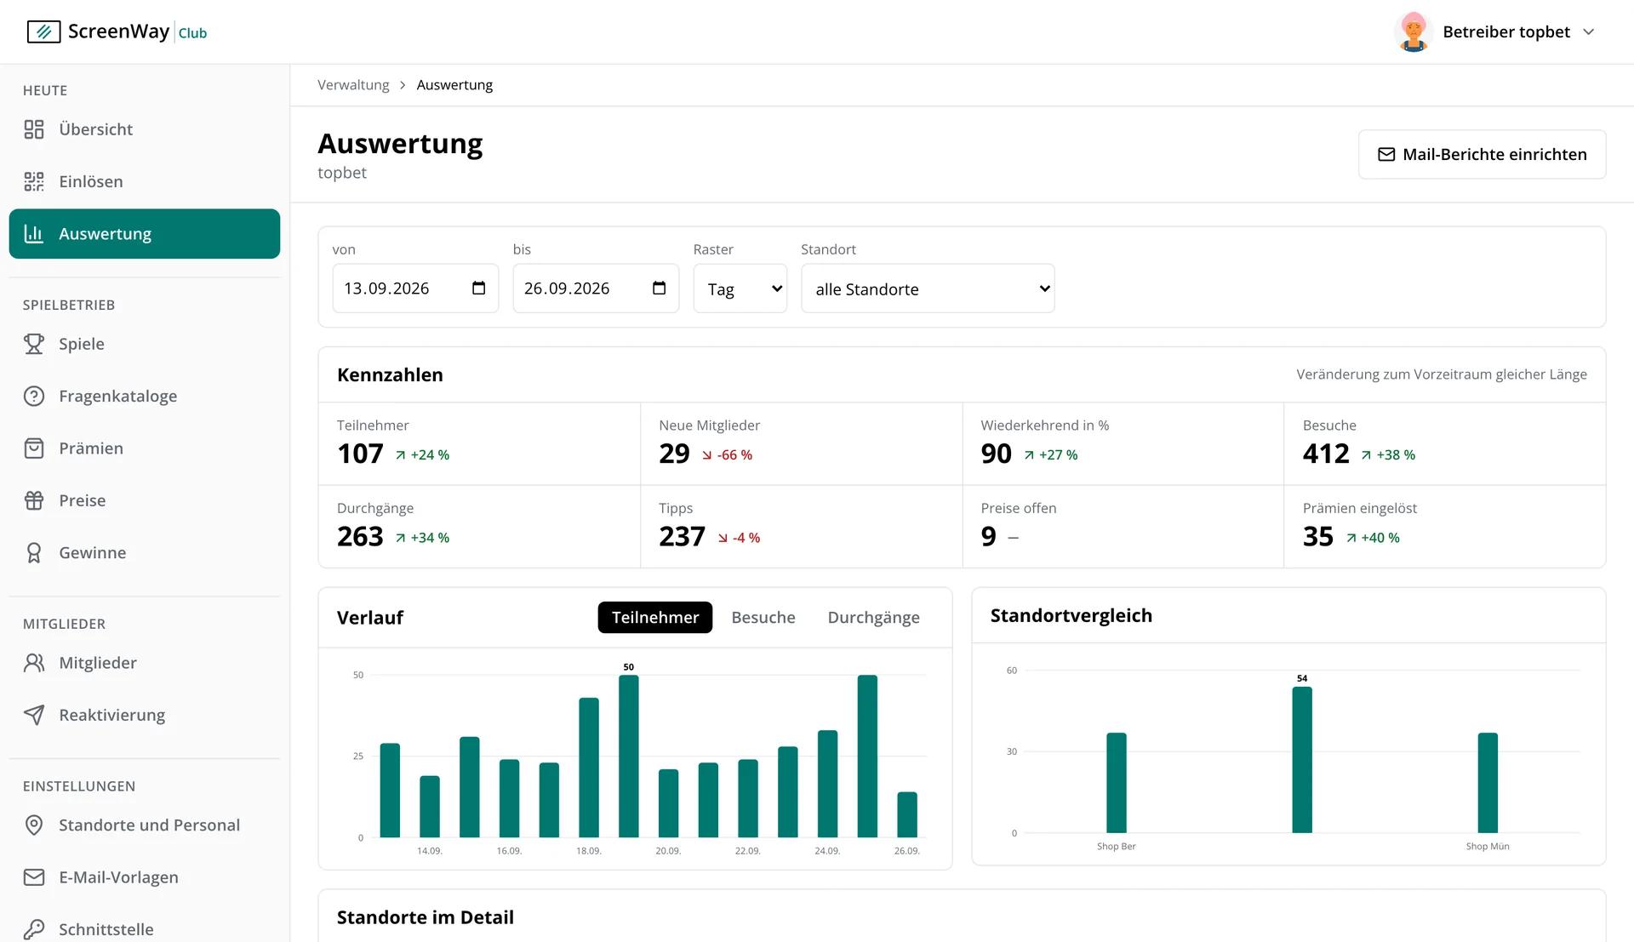Open calendar picker in the von date field
Viewport: 1634px width, 942px height.
pos(479,288)
